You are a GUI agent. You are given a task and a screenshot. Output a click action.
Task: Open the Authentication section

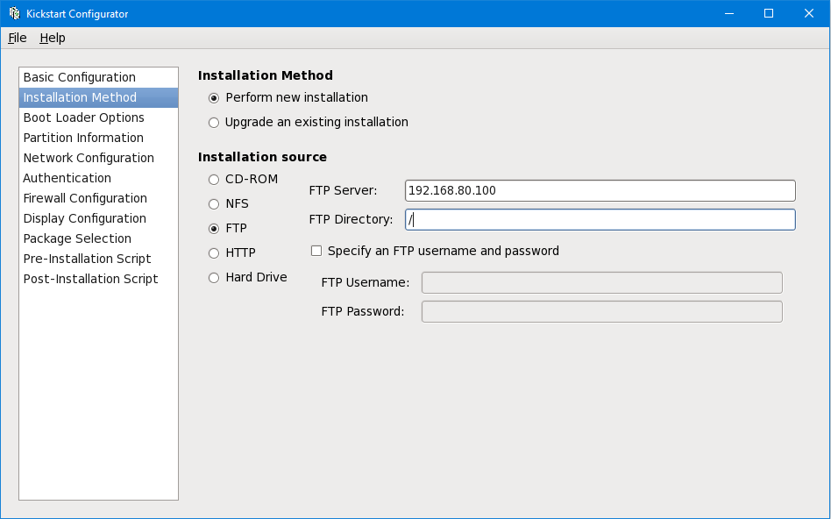coord(67,178)
